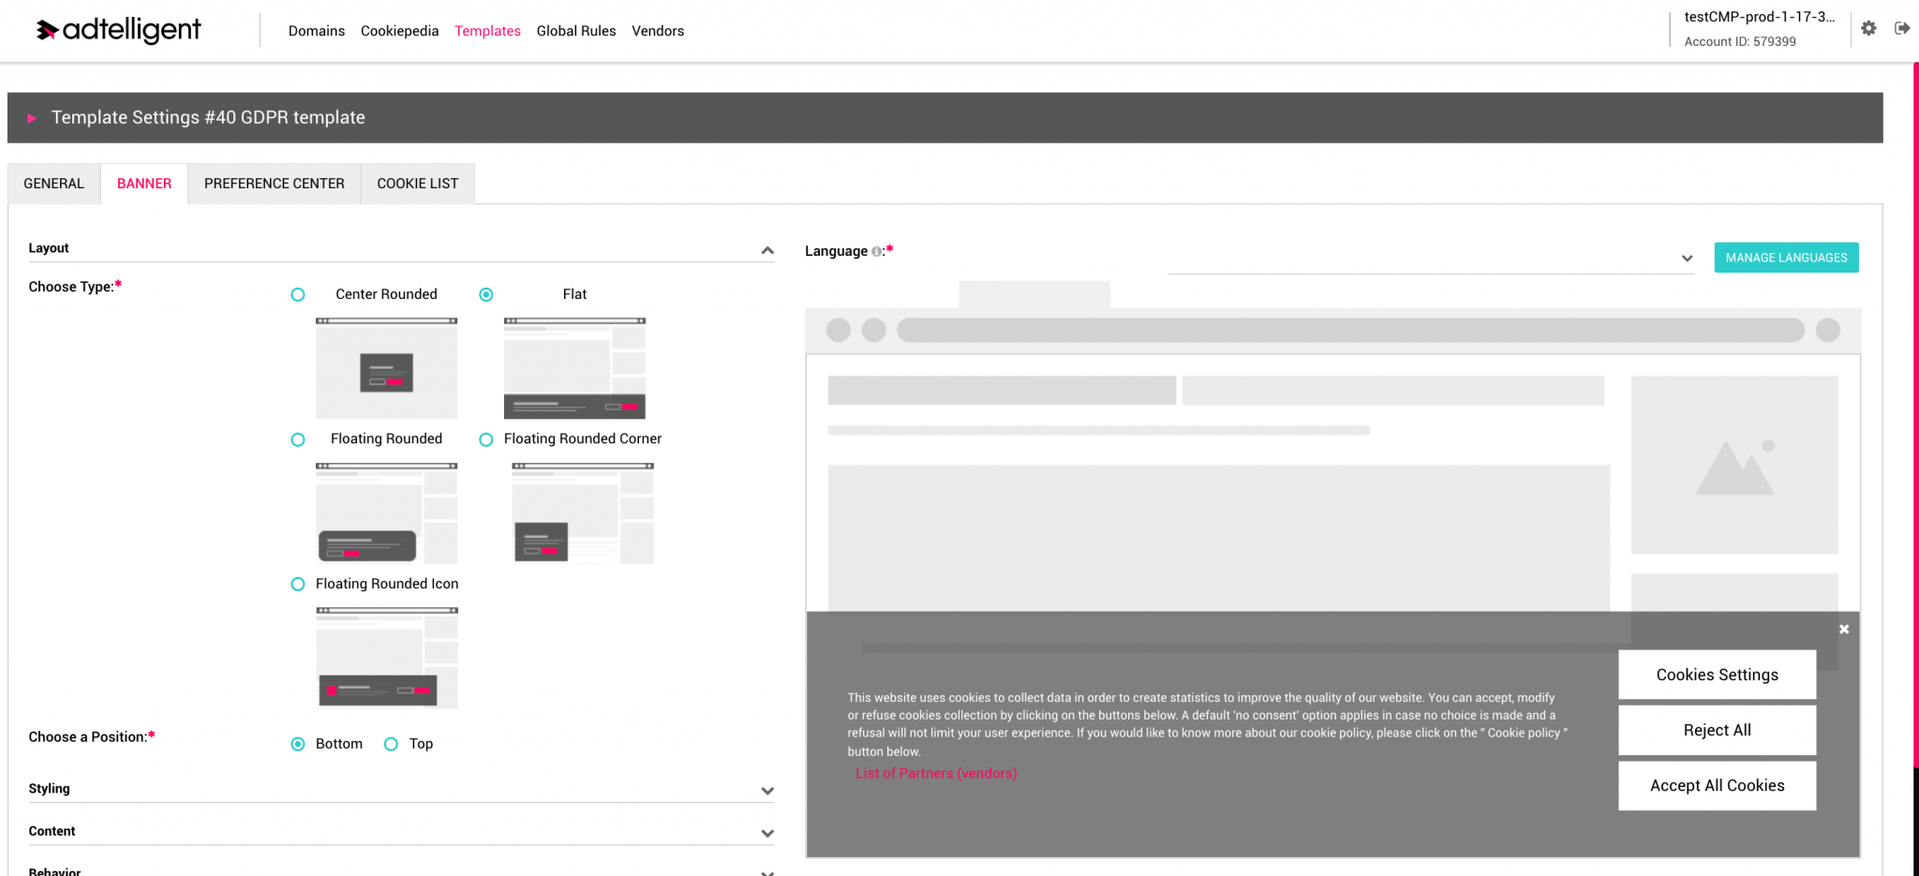Select the Floating Rounded Icon preview thumbnail
Image resolution: width=1919 pixels, height=876 pixels.
pyautogui.click(x=386, y=657)
